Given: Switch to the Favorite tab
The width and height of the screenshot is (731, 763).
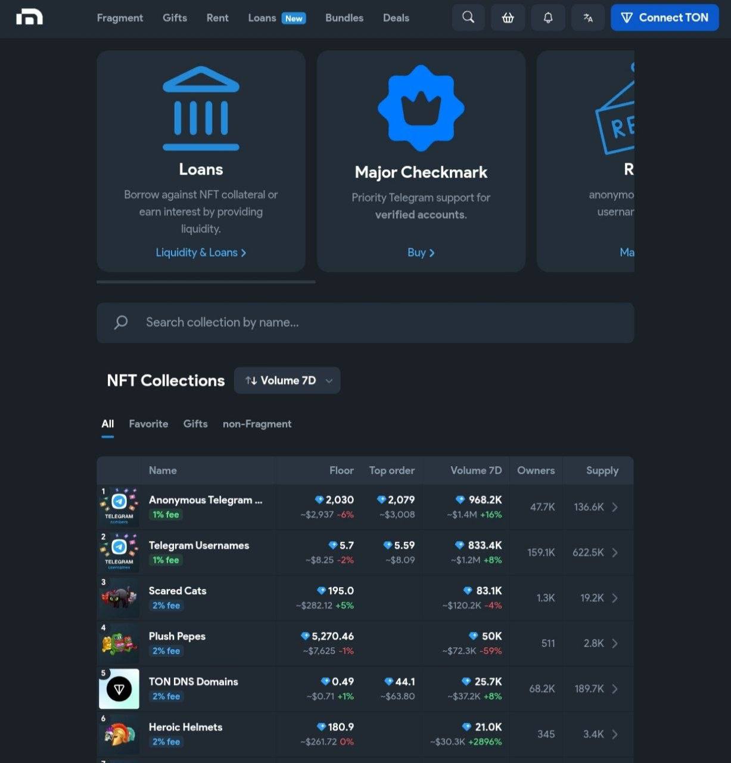Looking at the screenshot, I should [x=148, y=424].
